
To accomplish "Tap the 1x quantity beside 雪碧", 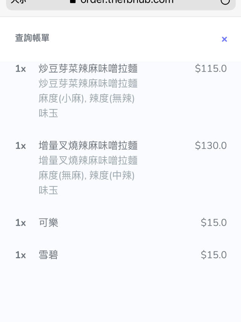I will click(20, 255).
